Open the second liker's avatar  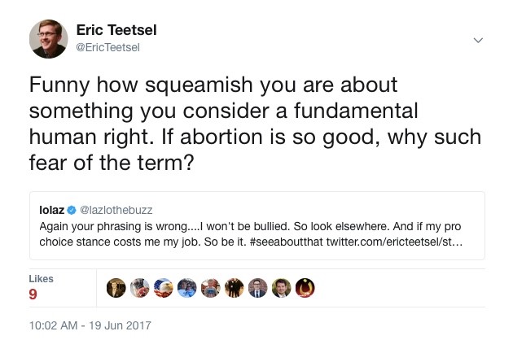140,288
